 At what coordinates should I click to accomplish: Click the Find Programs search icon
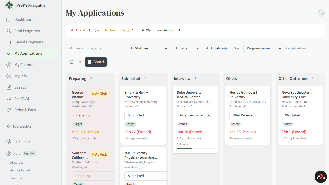click(x=9, y=31)
